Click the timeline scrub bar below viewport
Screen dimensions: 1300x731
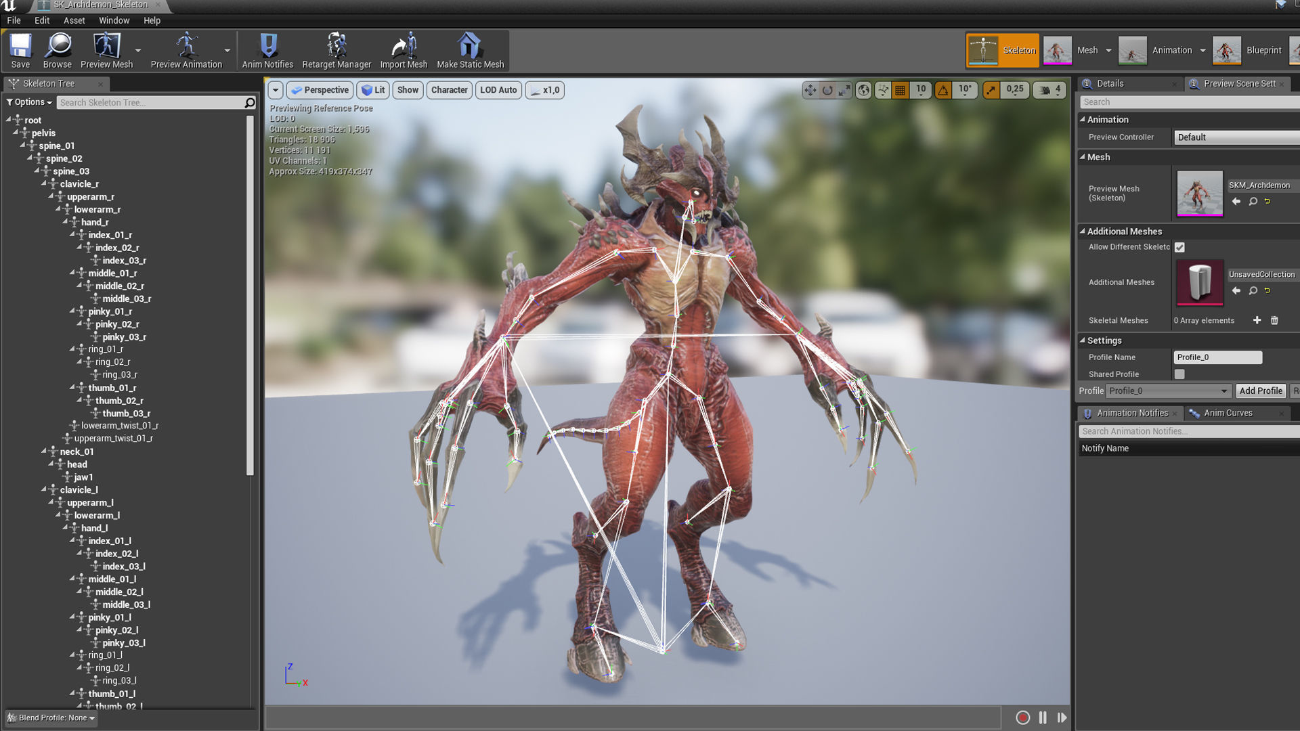click(633, 717)
